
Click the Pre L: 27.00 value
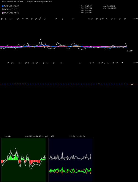coord(86,10)
